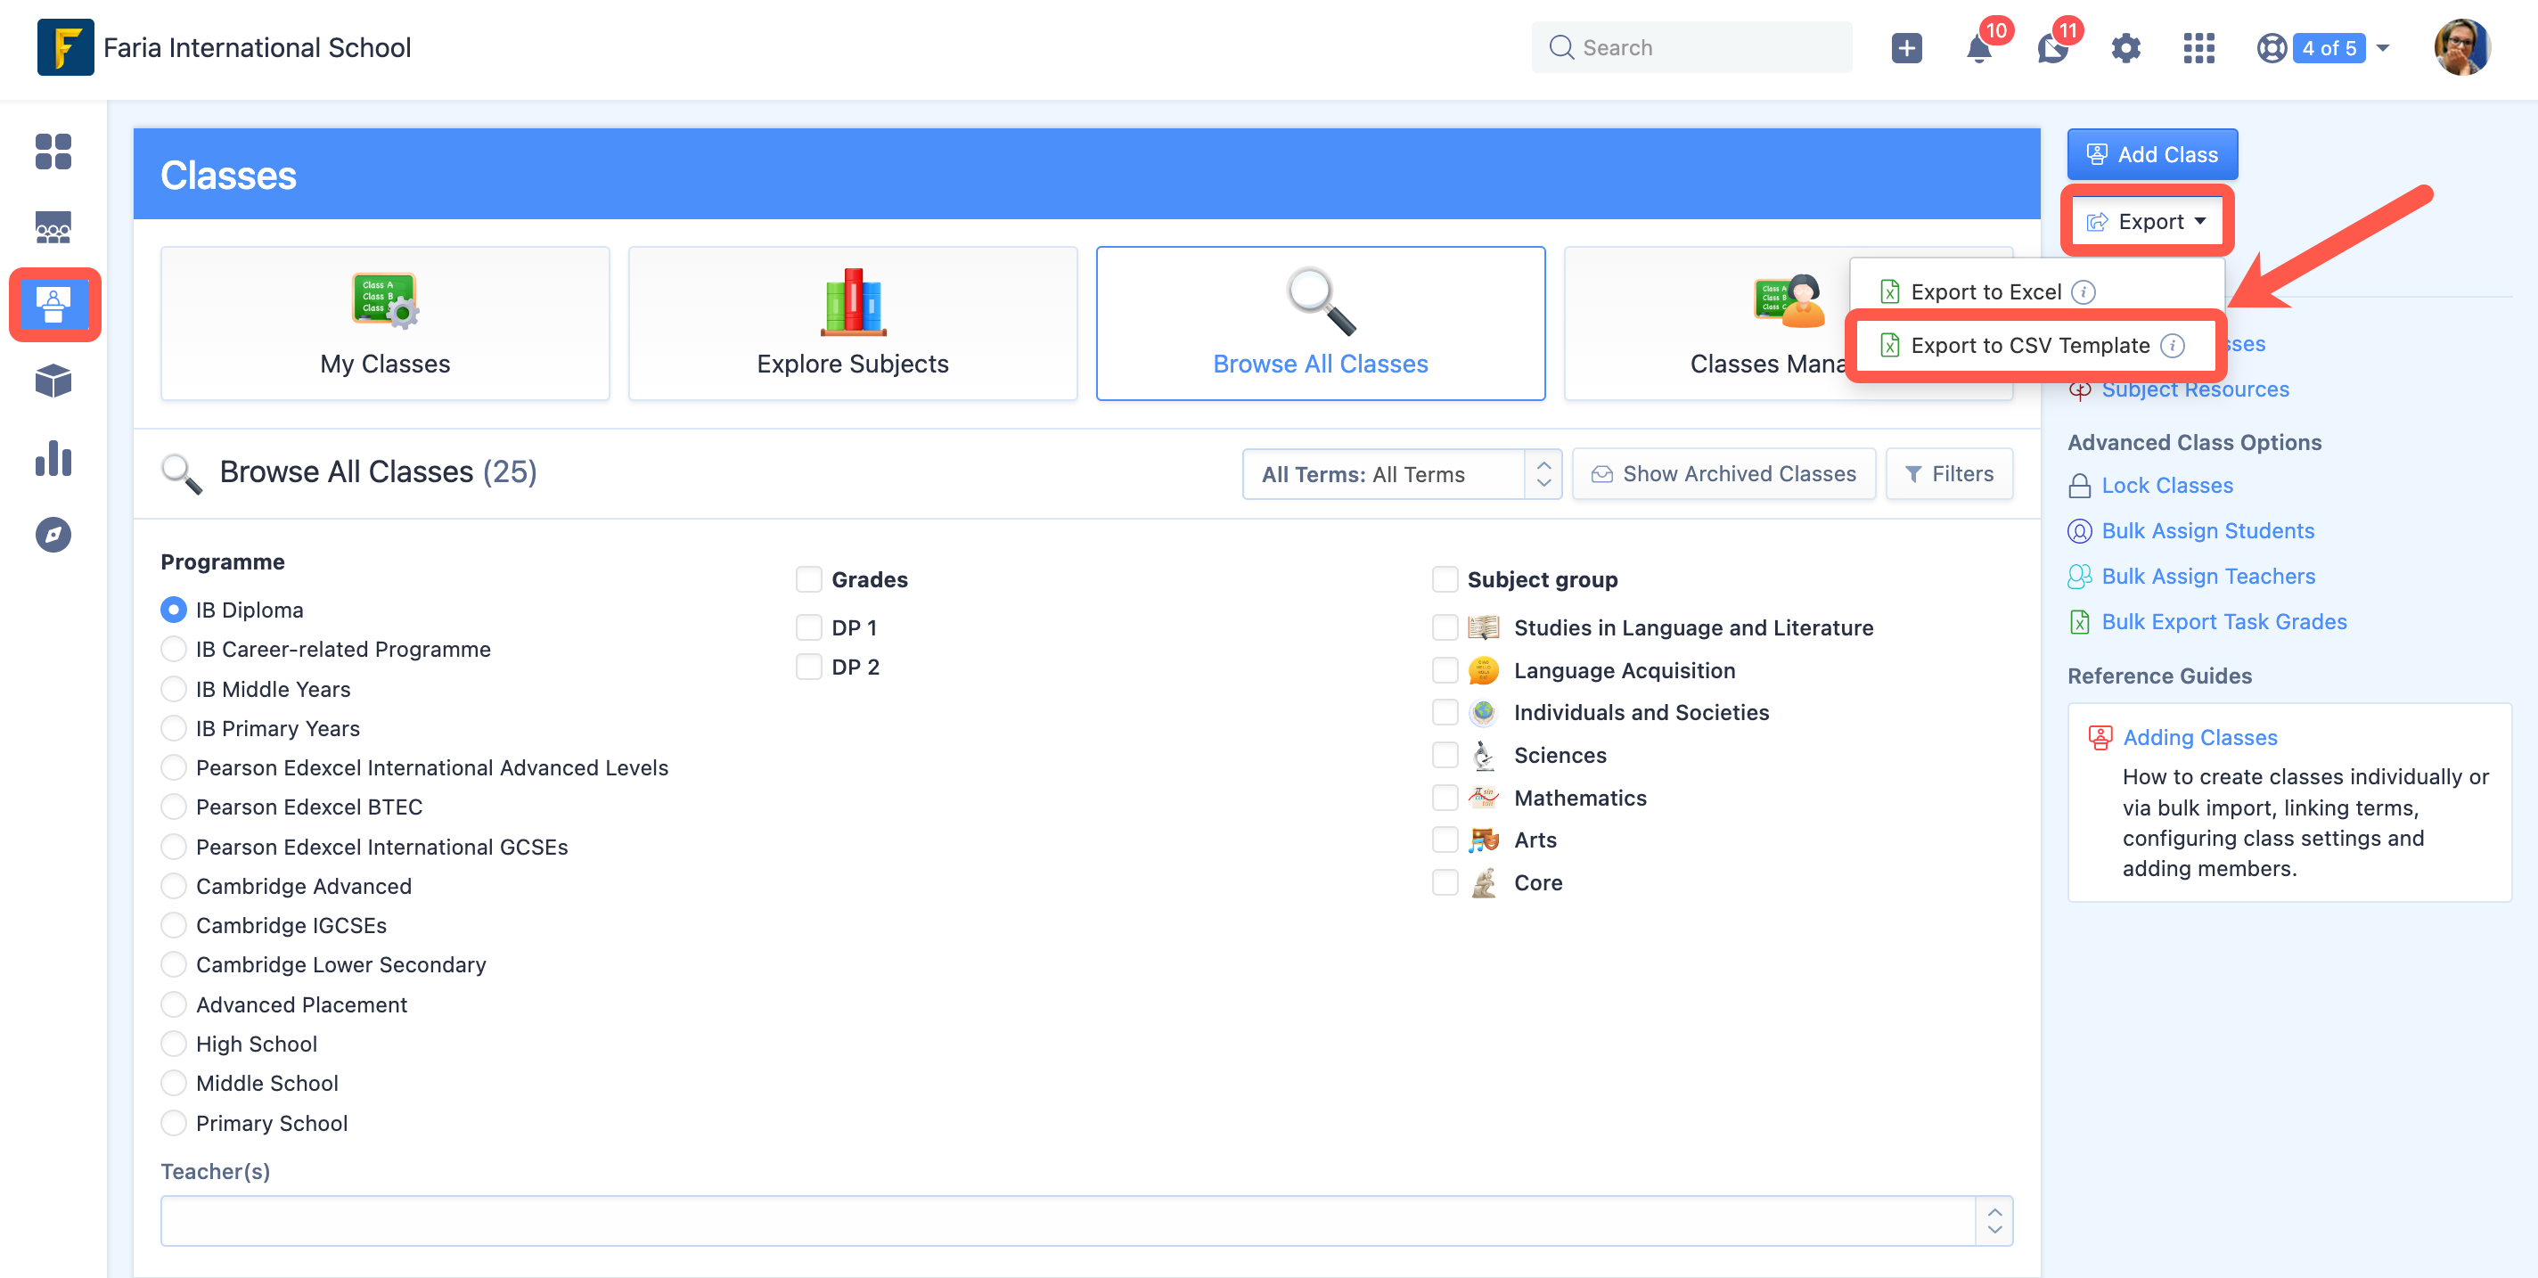The height and width of the screenshot is (1278, 2538).
Task: Check the Arts subject group
Action: pyautogui.click(x=1445, y=840)
